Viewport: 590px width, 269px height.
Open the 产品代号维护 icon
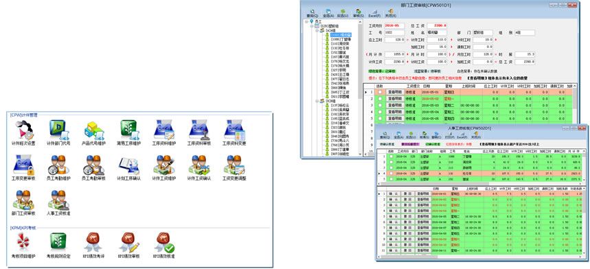pyautogui.click(x=93, y=133)
